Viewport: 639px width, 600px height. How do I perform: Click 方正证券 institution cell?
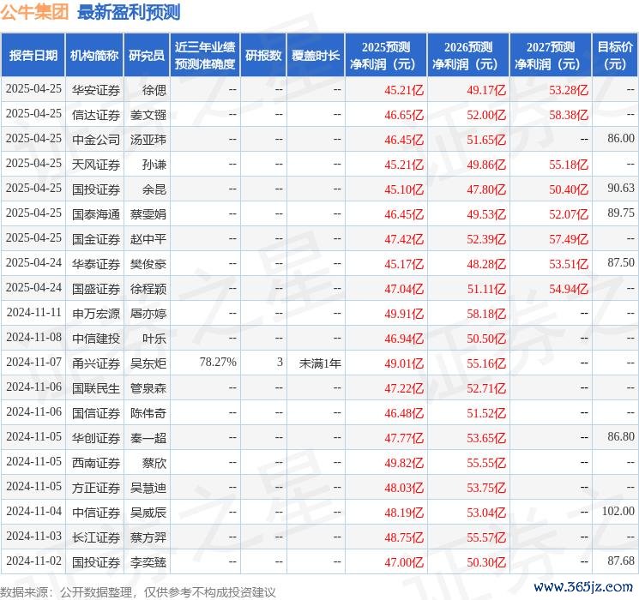click(x=96, y=488)
